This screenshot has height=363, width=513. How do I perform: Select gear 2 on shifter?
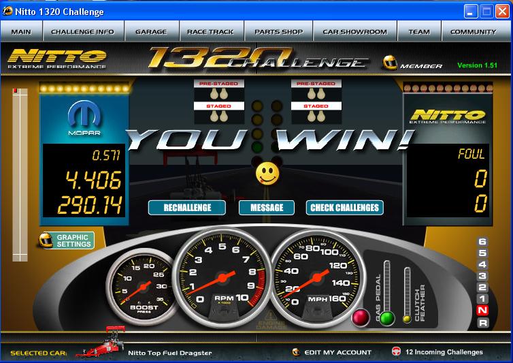pyautogui.click(x=482, y=287)
